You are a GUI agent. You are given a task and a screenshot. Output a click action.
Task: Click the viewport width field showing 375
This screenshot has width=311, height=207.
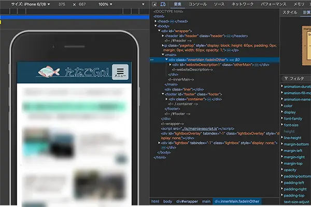point(62,4)
